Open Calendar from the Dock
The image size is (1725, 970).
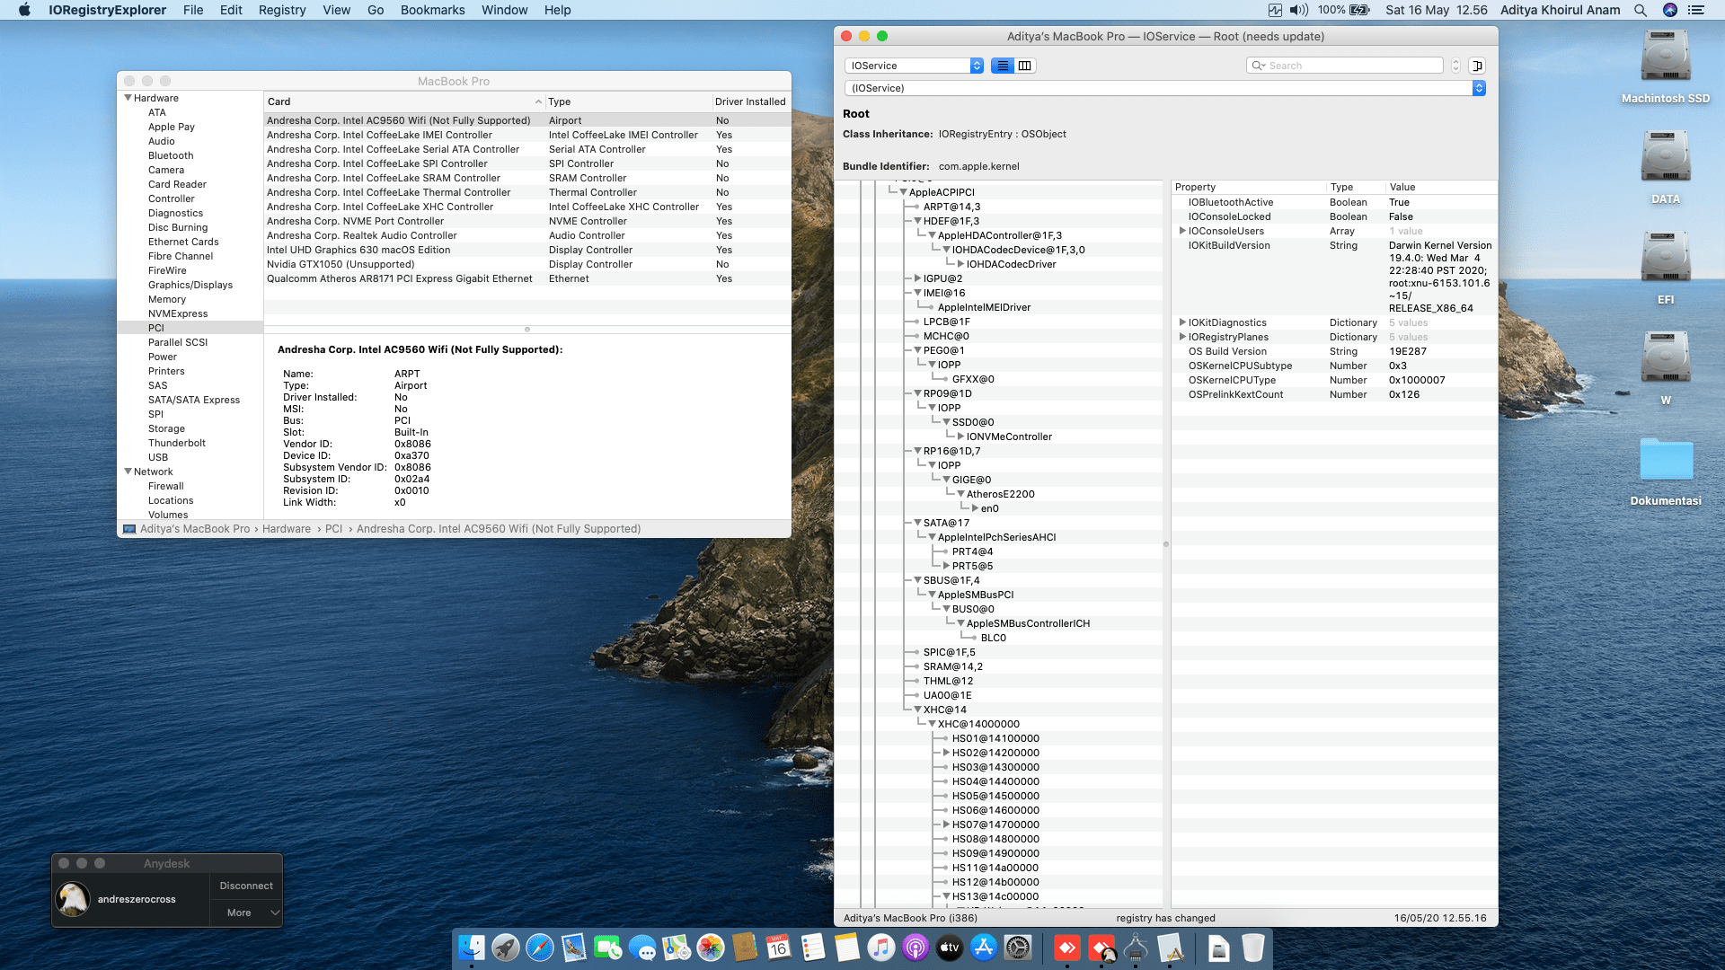779,948
